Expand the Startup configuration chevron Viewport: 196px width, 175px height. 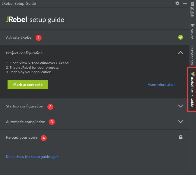coord(180,106)
